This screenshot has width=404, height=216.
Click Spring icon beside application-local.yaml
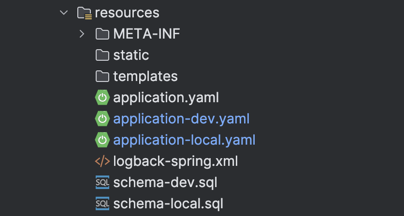click(x=102, y=140)
